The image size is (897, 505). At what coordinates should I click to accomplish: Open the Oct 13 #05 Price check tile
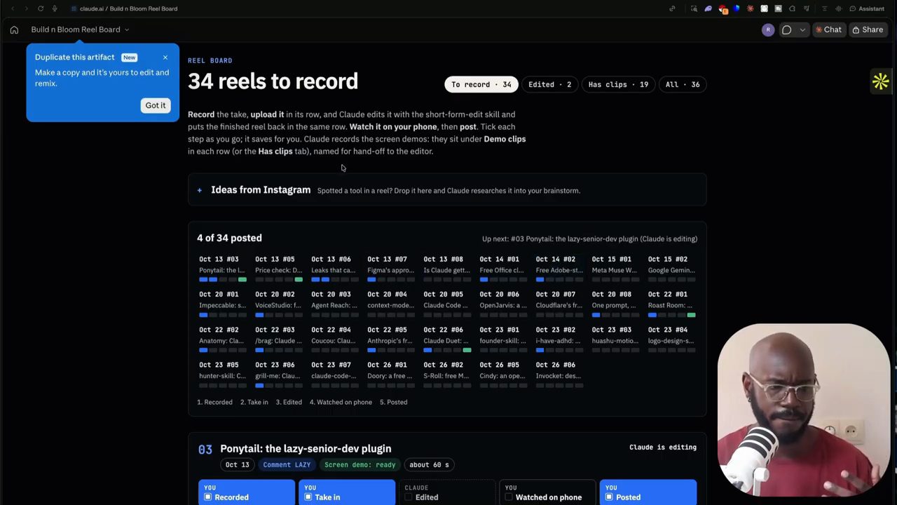(x=279, y=270)
